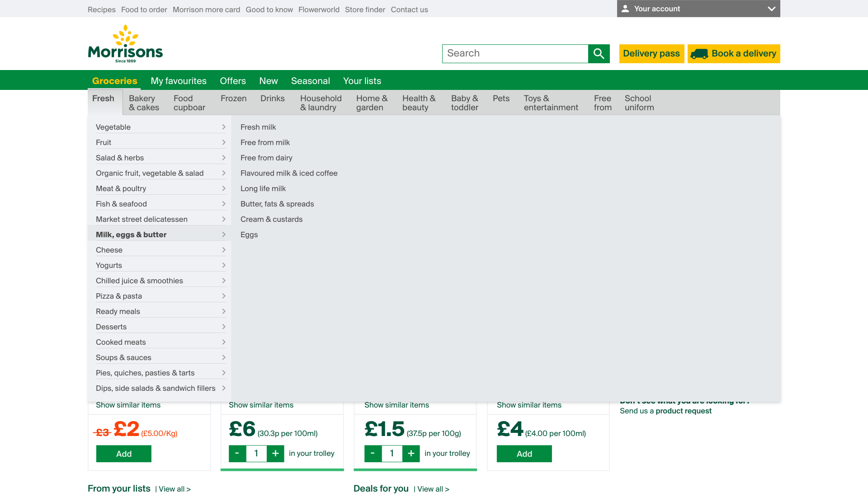Click Flavoured milk & iced coffee link
The width and height of the screenshot is (868, 497).
tap(289, 173)
